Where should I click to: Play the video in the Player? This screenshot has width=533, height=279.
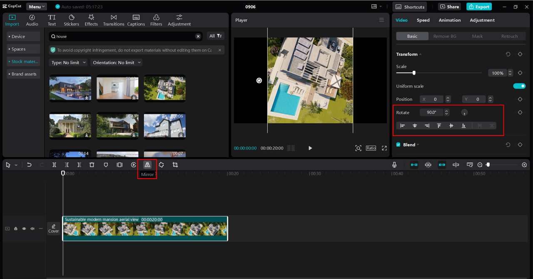(310, 148)
